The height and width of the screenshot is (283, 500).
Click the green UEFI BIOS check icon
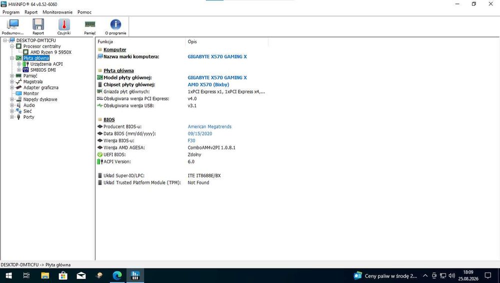tap(100, 155)
